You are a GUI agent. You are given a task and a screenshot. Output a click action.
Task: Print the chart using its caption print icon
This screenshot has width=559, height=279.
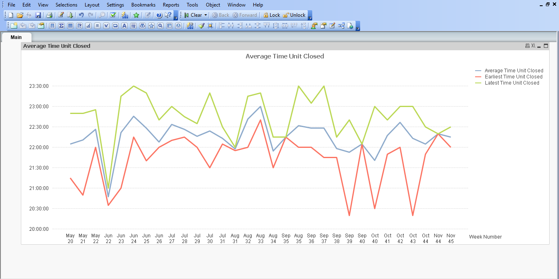[527, 46]
